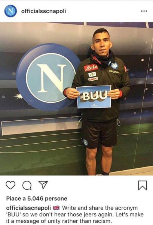The height and width of the screenshot is (225, 153).
Task: Open the three-dot post options menu
Action: click(144, 11)
